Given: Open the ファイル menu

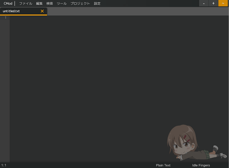Looking at the screenshot, I should pos(25,4).
